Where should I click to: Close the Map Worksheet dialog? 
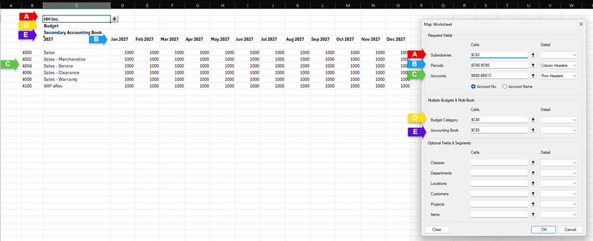pyautogui.click(x=581, y=24)
